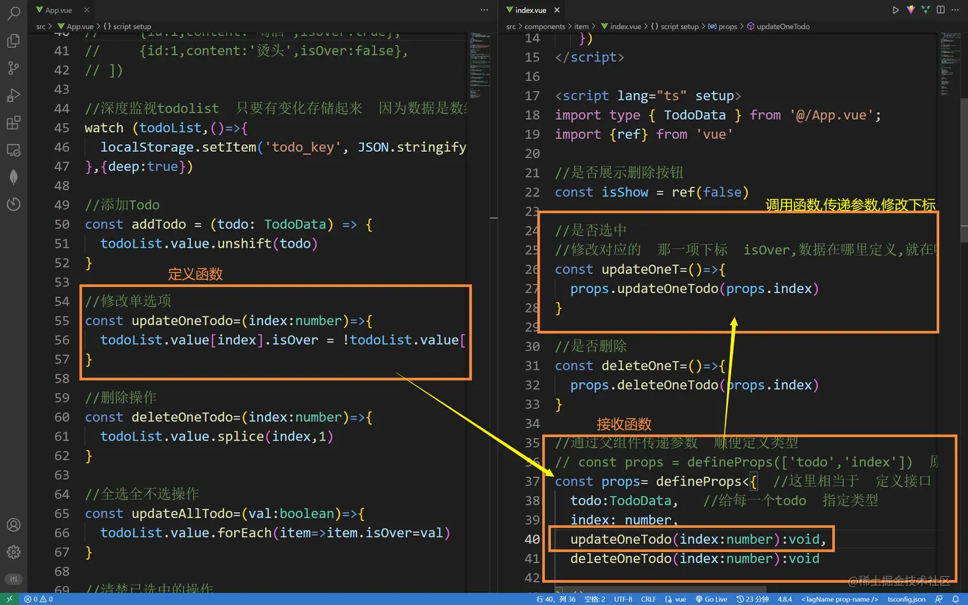Split the index.vue editor

940,10
